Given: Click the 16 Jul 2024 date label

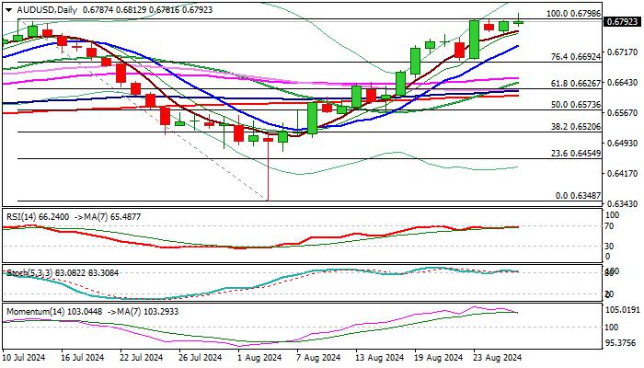Looking at the screenshot, I should 83,357.
